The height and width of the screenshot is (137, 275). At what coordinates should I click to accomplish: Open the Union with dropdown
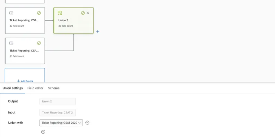tap(61, 122)
